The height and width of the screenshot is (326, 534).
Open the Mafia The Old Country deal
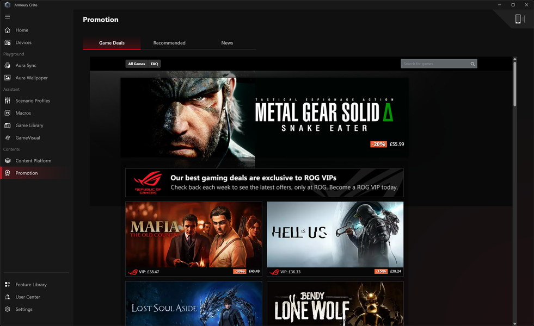coord(194,239)
